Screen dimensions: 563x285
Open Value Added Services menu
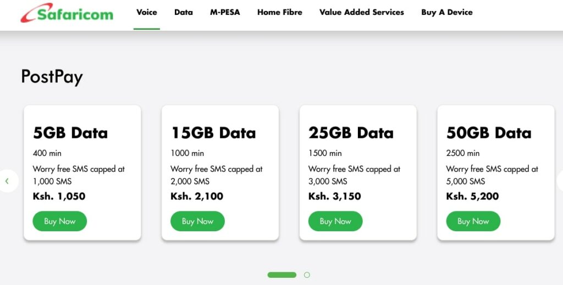(362, 12)
